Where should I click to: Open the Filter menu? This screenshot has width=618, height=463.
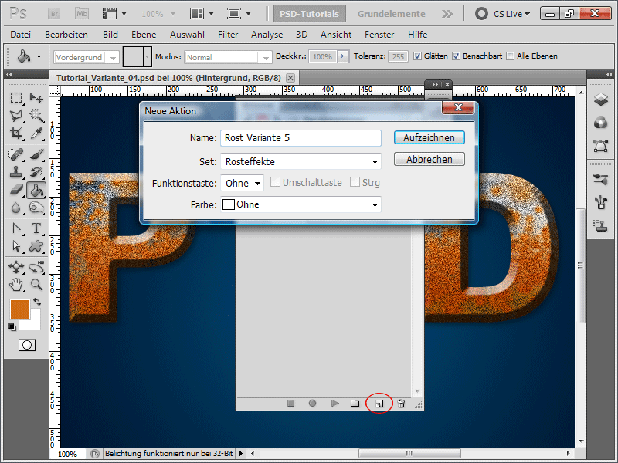pos(228,35)
